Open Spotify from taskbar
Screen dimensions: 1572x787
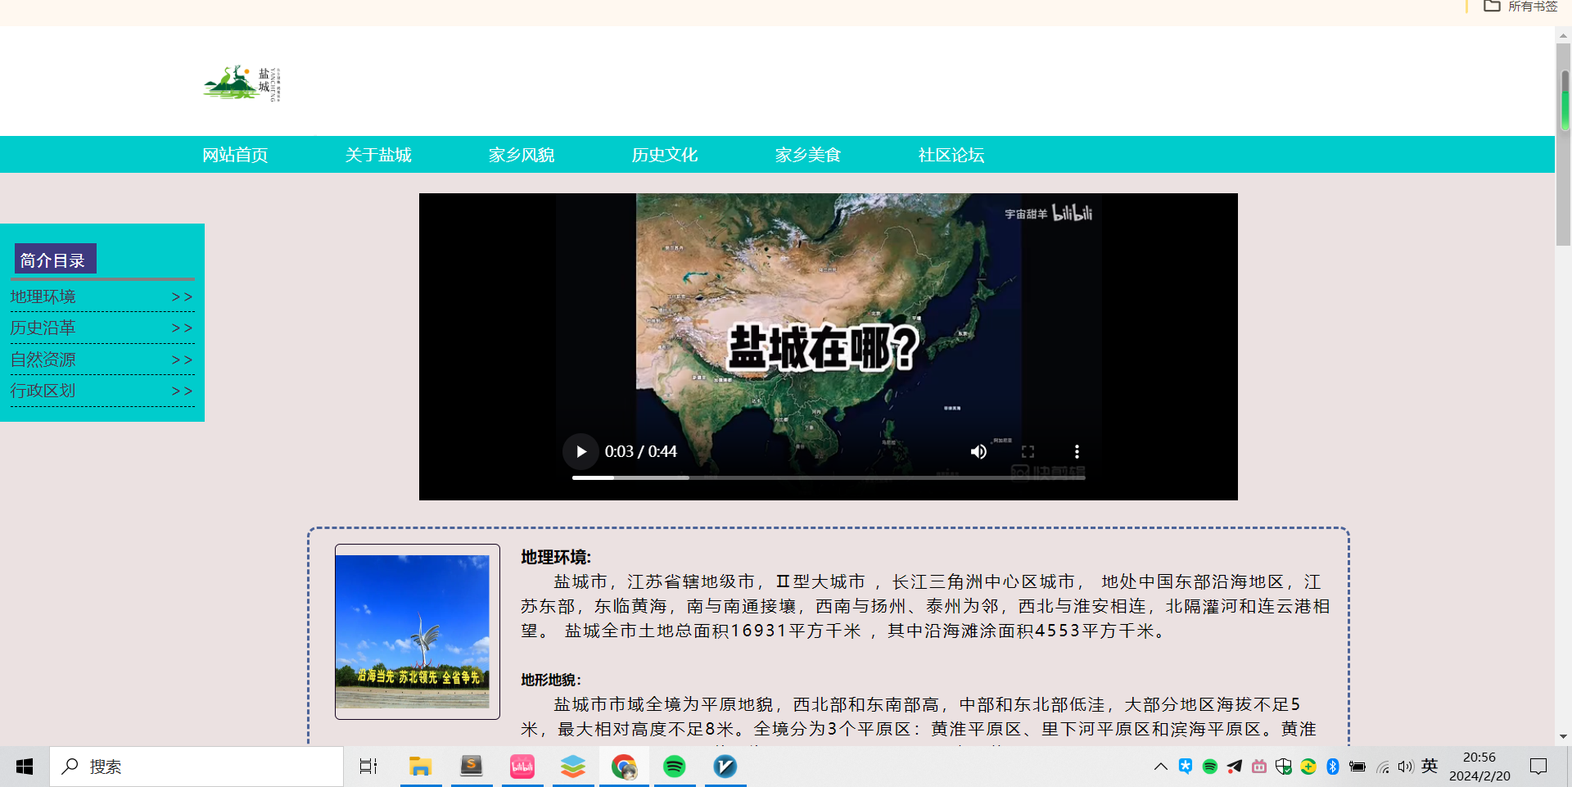tap(675, 767)
